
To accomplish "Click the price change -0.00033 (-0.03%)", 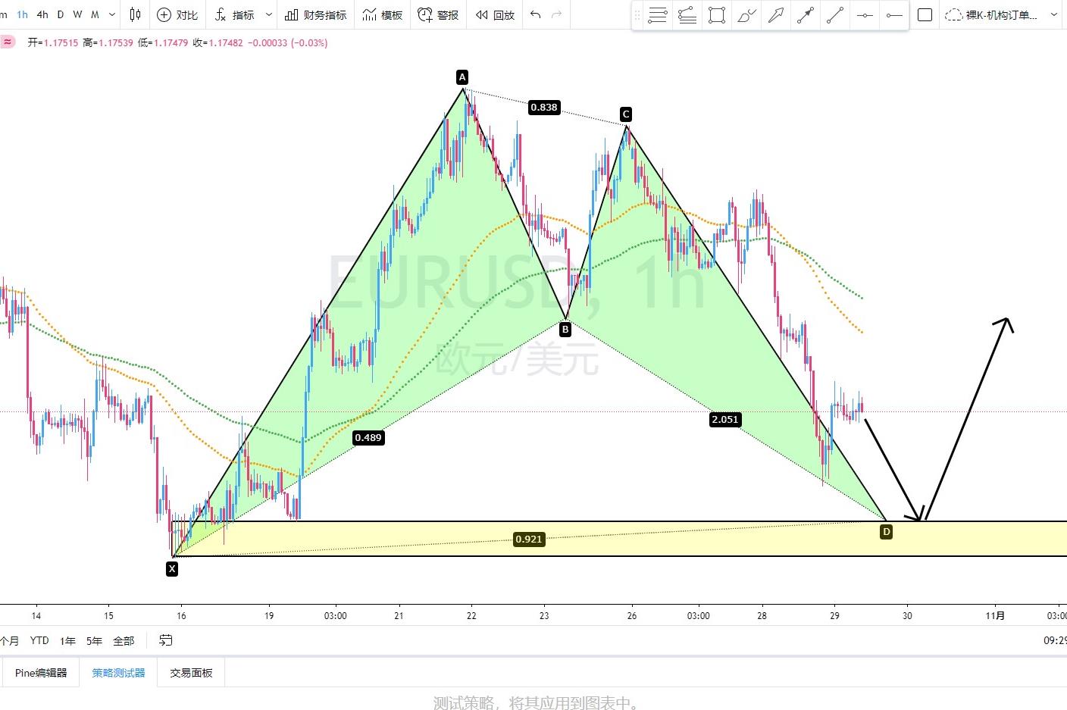I will (x=288, y=43).
